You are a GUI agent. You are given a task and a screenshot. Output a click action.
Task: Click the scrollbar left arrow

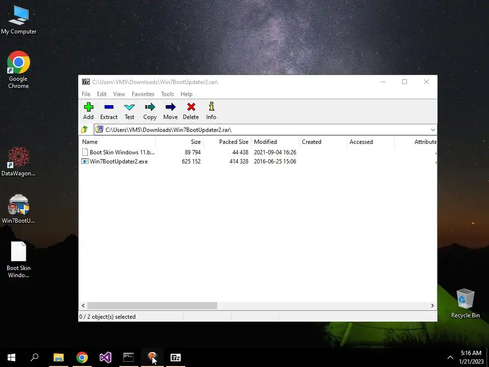tap(83, 305)
